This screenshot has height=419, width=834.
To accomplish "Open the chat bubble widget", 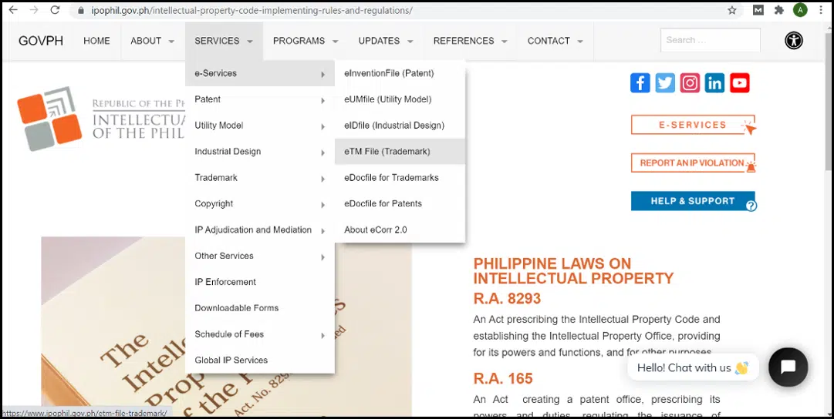I will tap(788, 367).
